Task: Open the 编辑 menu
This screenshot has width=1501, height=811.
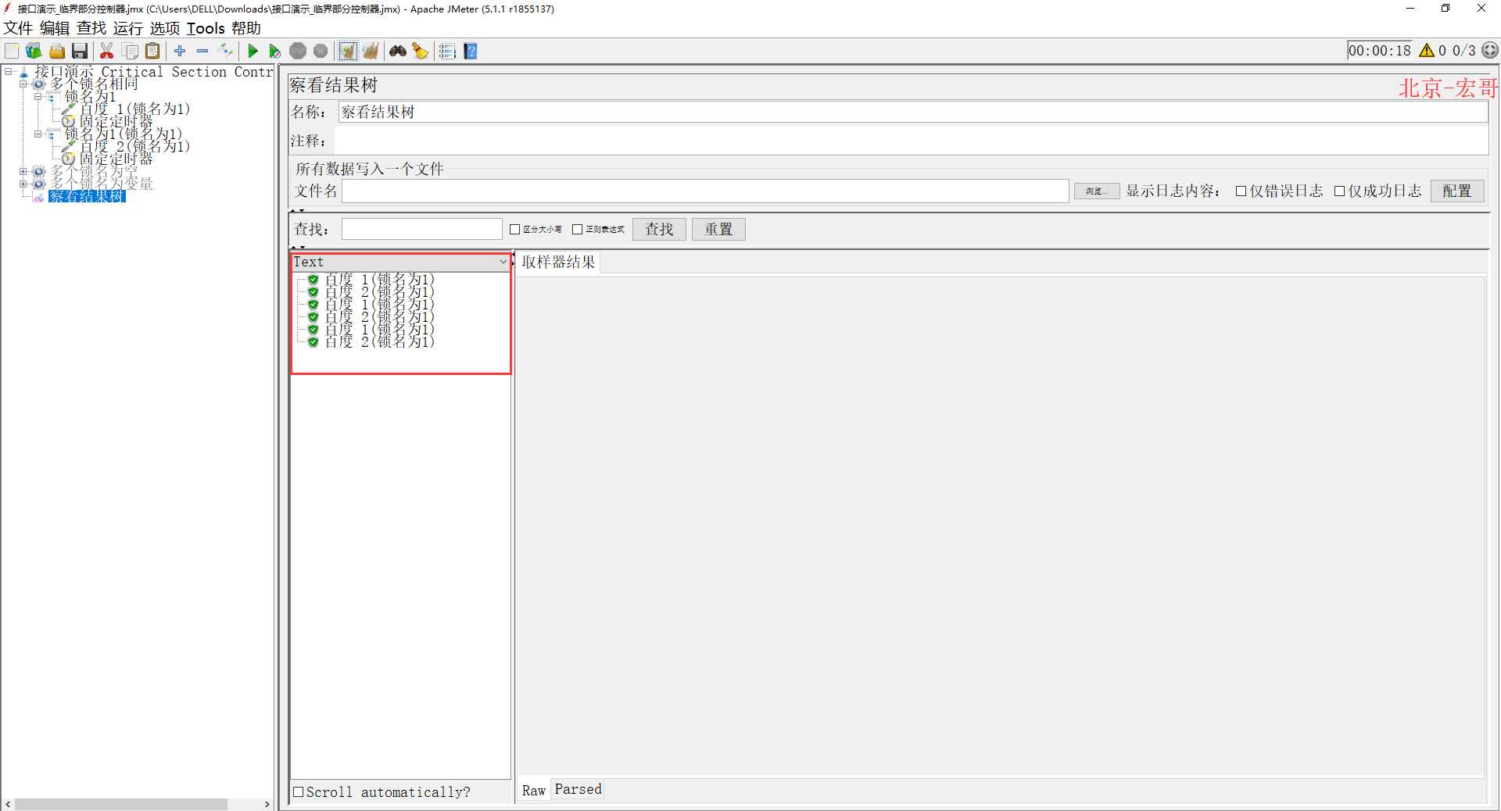Action: 55,28
